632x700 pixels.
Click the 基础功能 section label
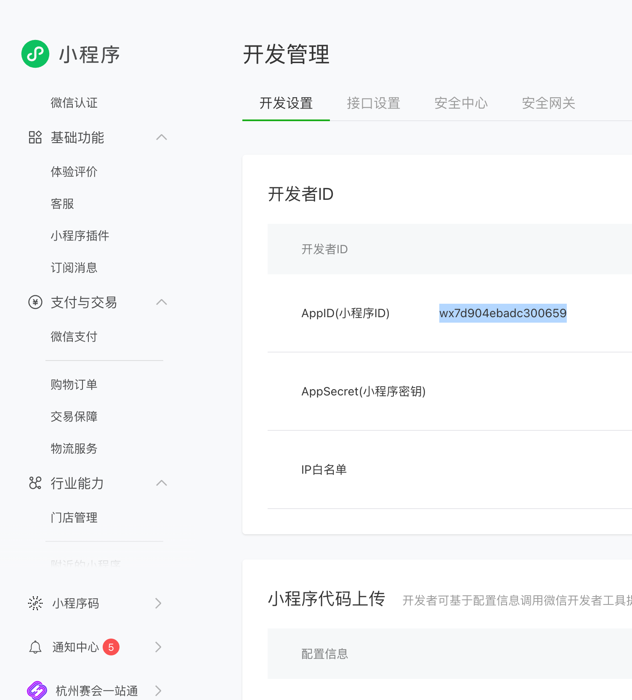(x=77, y=137)
